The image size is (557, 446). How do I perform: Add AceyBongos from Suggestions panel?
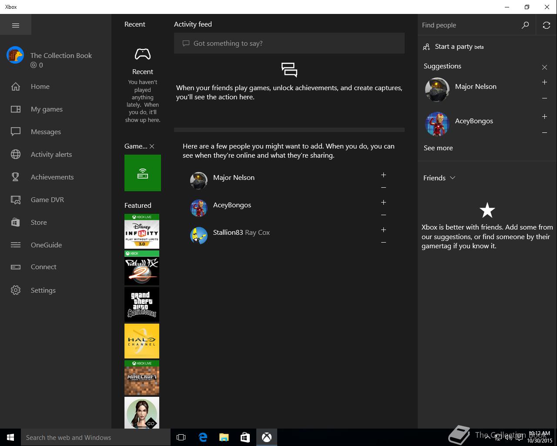(544, 116)
